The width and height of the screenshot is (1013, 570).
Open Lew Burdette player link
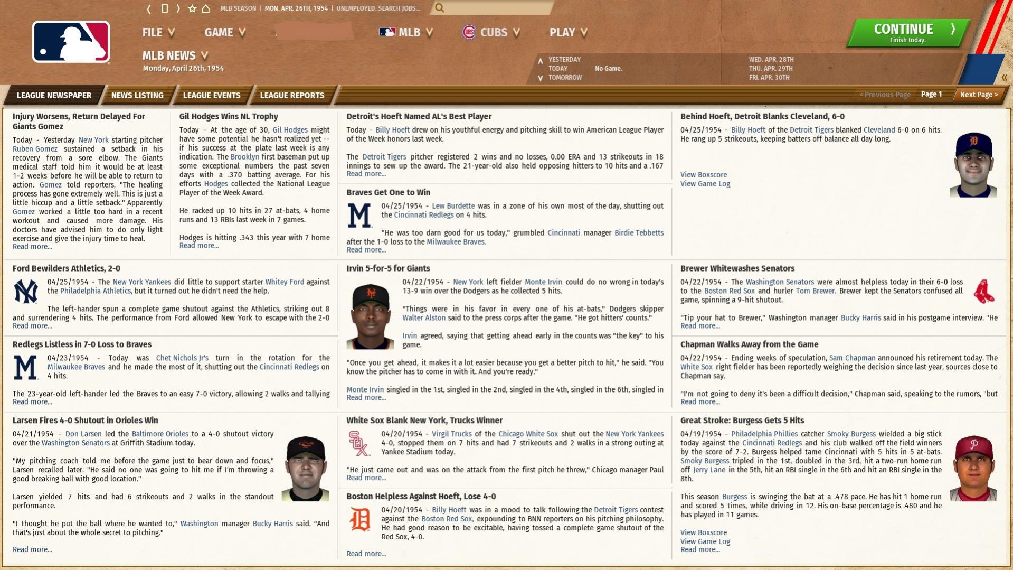click(x=453, y=206)
